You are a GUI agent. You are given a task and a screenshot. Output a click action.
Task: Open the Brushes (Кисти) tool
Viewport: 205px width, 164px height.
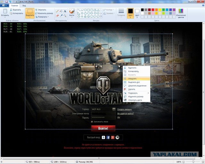[x=72, y=12]
